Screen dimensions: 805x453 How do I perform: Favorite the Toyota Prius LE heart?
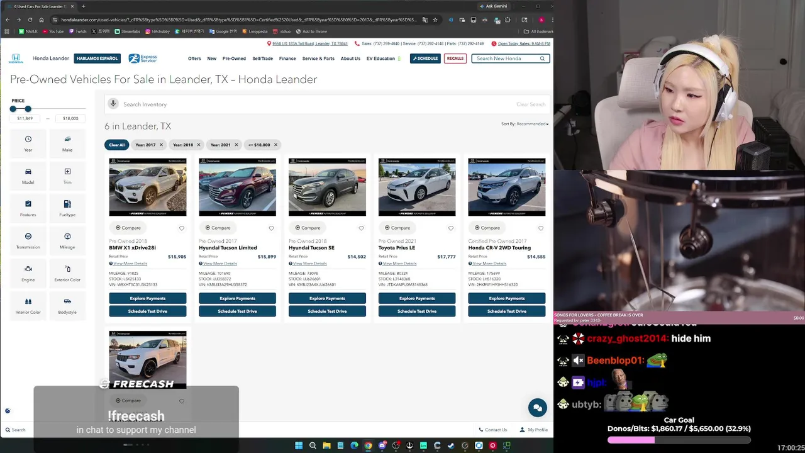(x=450, y=228)
